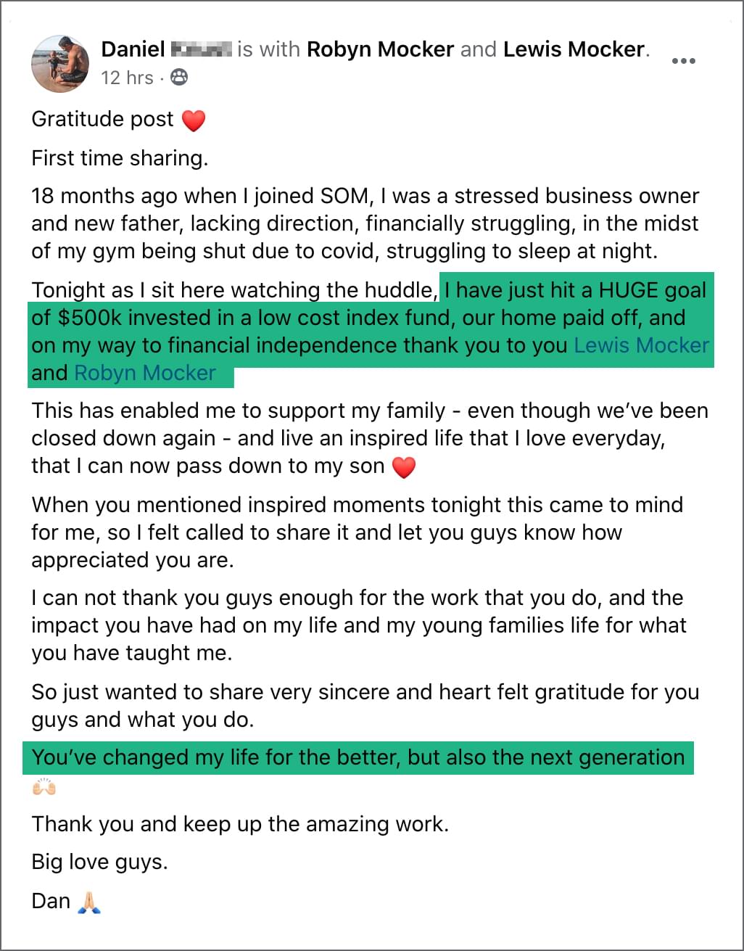Screen dimensions: 744x951
Task: Click the red heart after Gratitude post
Action: (194, 120)
